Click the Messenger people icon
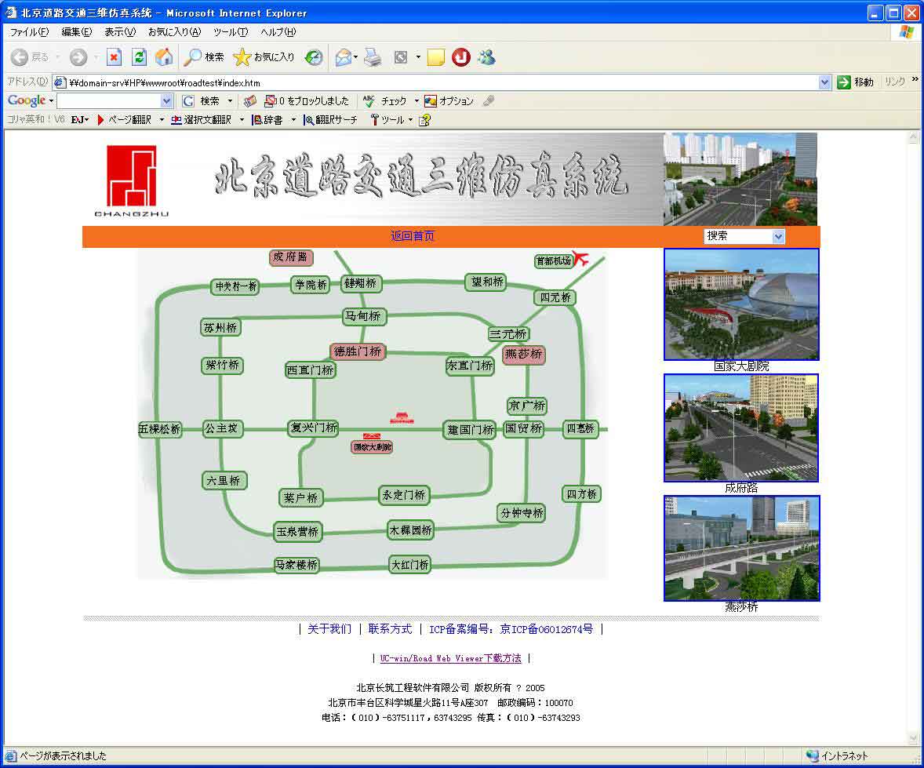The image size is (924, 768). tap(486, 57)
